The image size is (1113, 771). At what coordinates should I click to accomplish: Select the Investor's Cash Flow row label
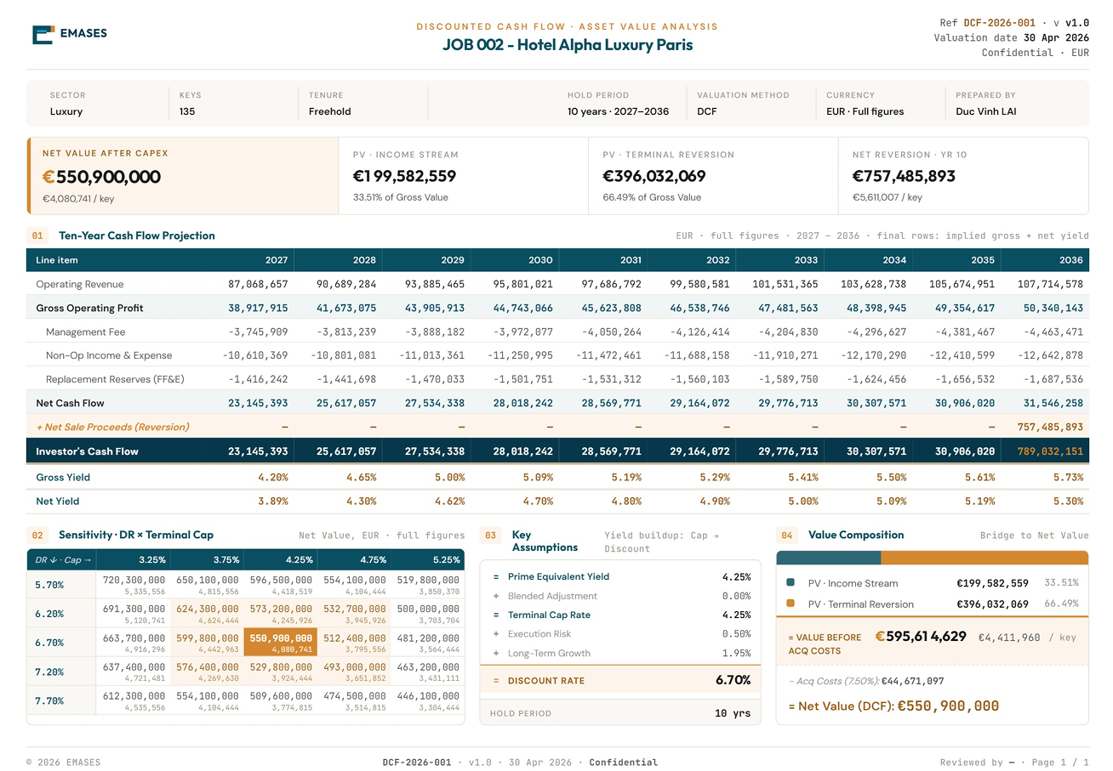coord(87,451)
